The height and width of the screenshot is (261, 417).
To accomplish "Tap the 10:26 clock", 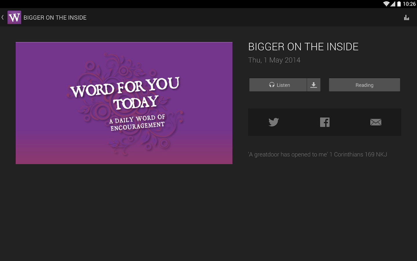I will (x=409, y=4).
